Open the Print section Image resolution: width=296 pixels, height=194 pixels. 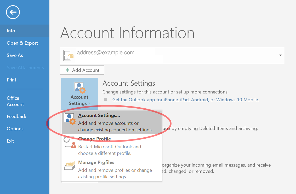[x=11, y=80]
